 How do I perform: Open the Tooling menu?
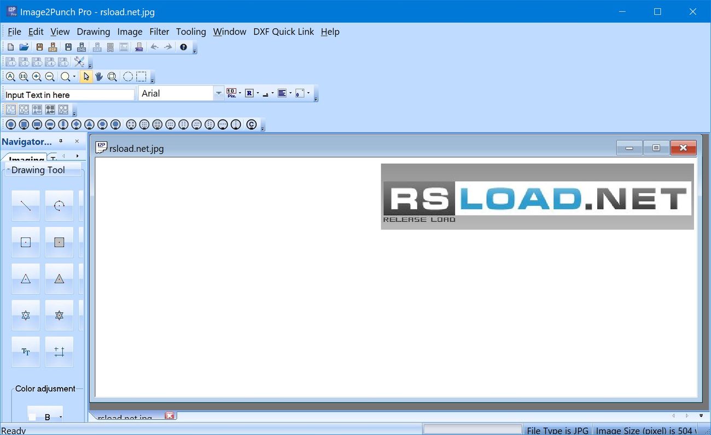(x=191, y=32)
